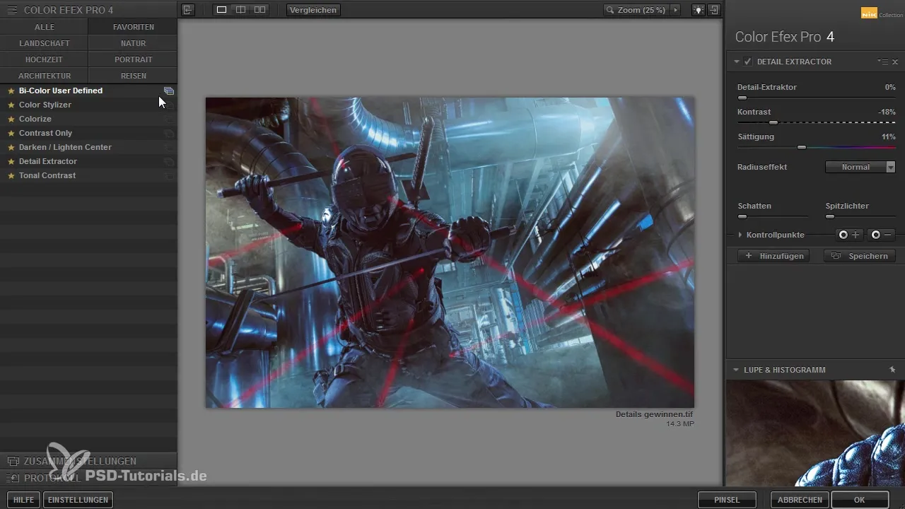Expand the Protokoll panel
Screen dimensions: 905x509
pos(88,478)
